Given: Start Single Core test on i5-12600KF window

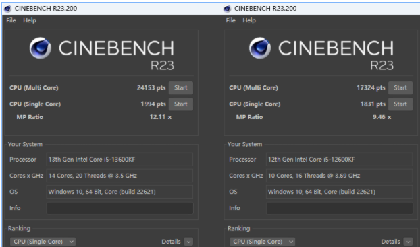Looking at the screenshot, I should click(400, 104).
